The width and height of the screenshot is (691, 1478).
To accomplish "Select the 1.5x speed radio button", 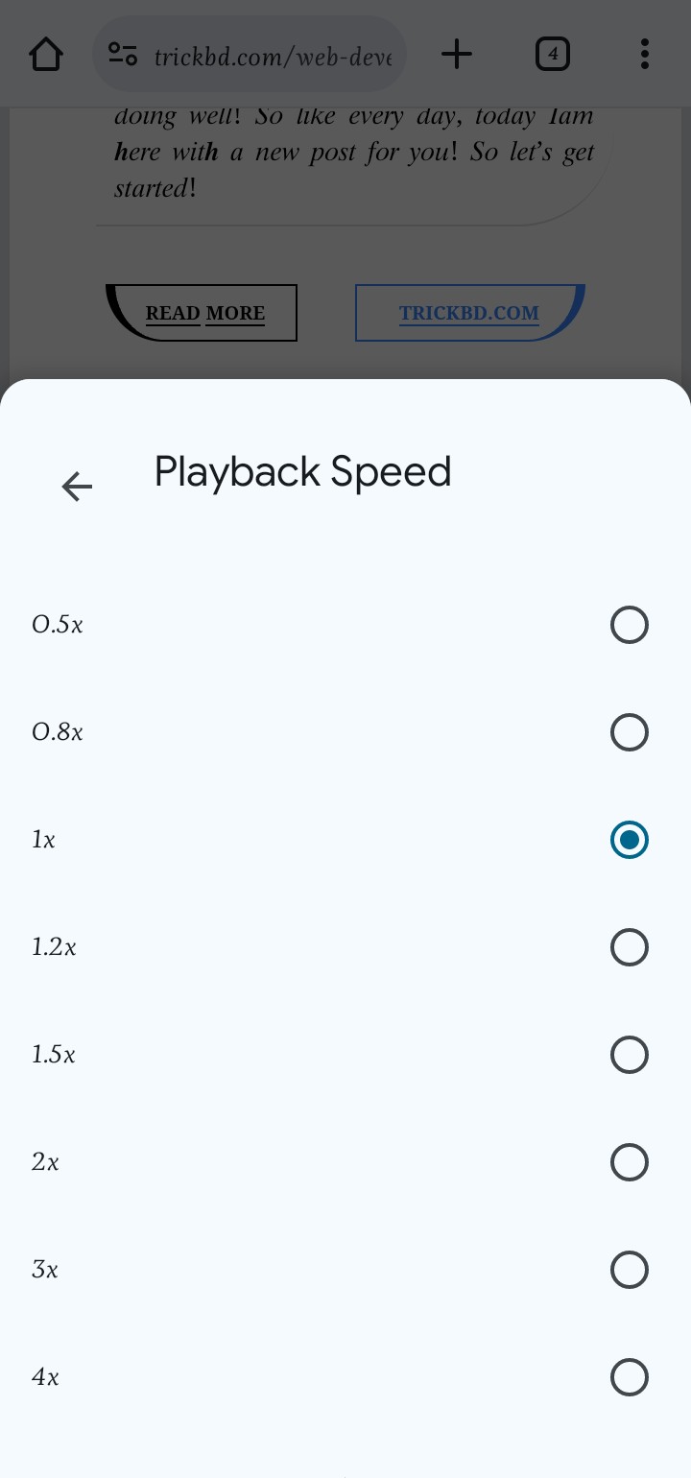I will click(x=629, y=1055).
